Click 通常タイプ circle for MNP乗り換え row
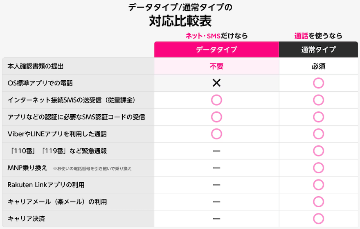Viewport: 360px width, 229px height. (318, 168)
